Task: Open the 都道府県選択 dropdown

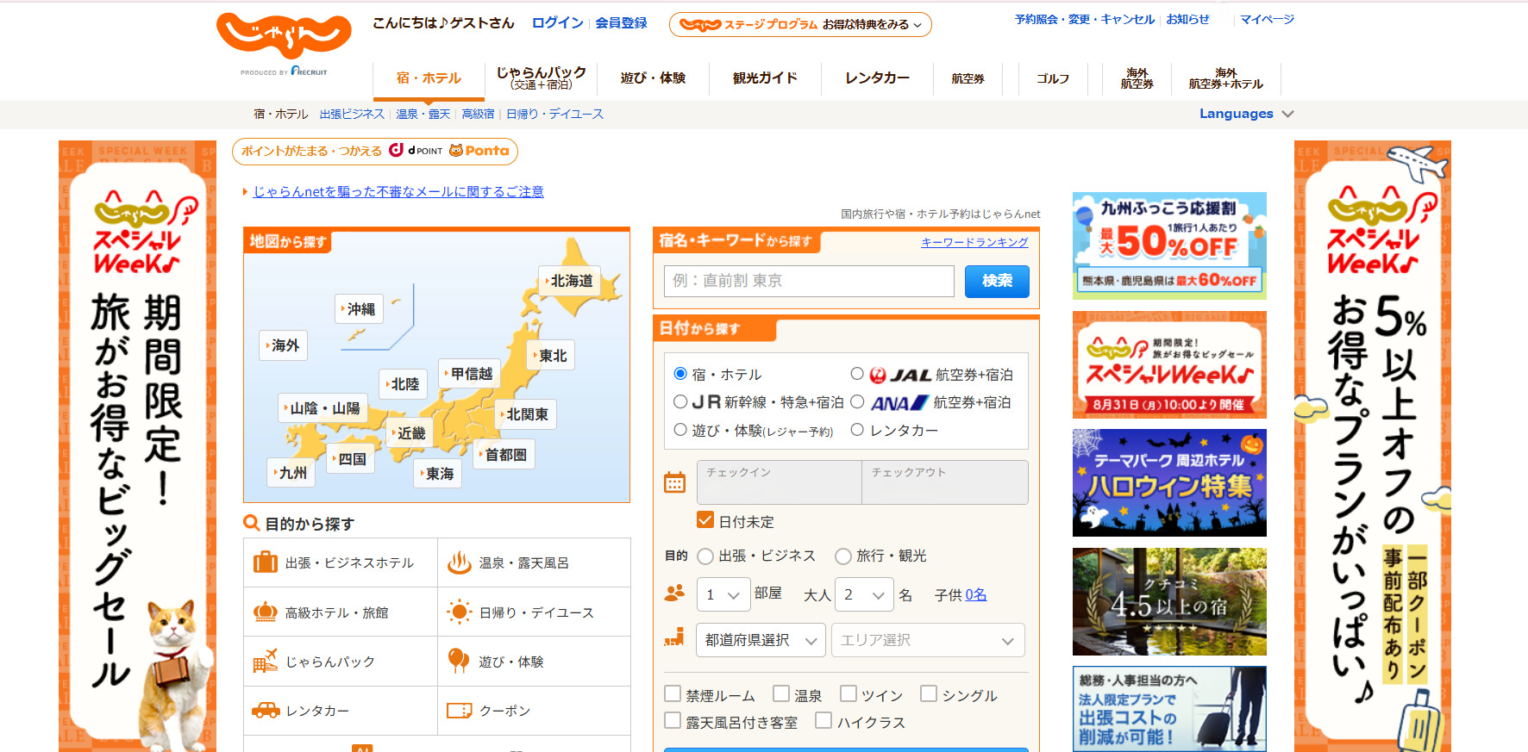Action: point(761,640)
